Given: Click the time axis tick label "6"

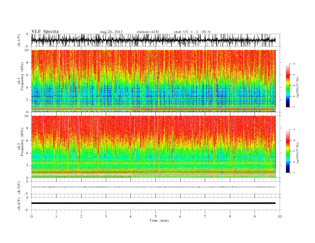Looking at the screenshot, I should (x=181, y=216).
